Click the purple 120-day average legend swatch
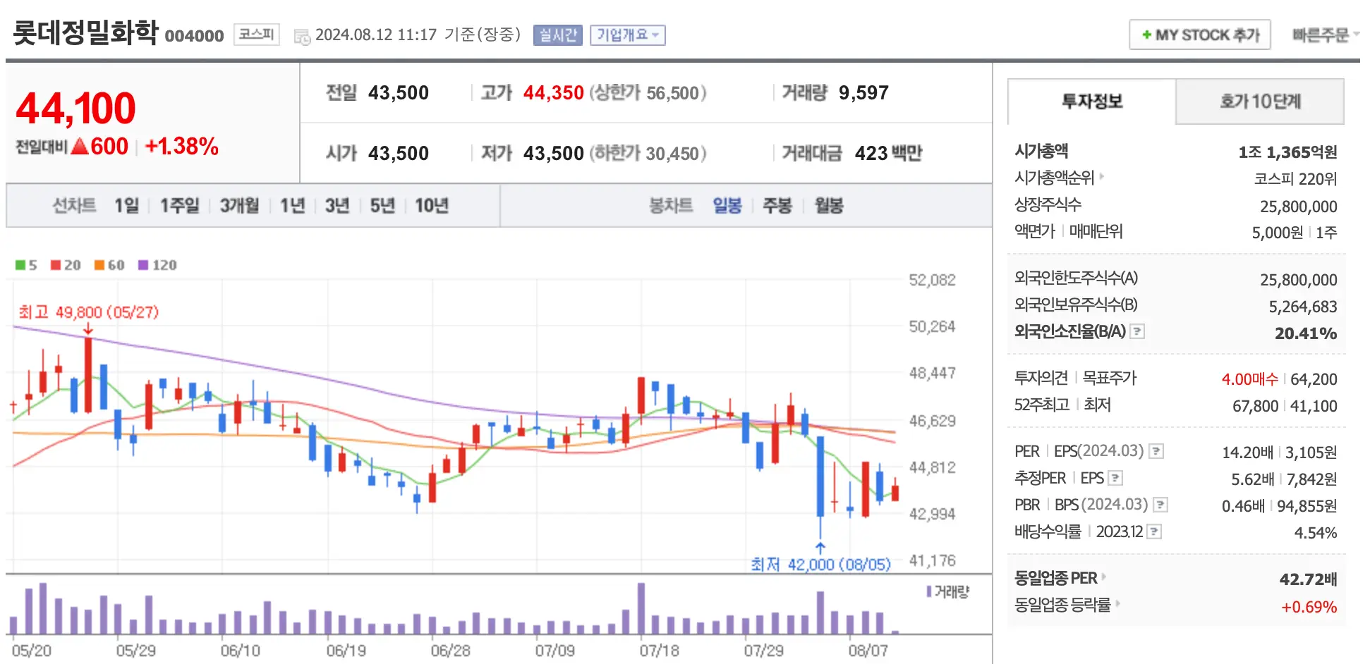Viewport: 1370px width, 664px height. (x=145, y=265)
